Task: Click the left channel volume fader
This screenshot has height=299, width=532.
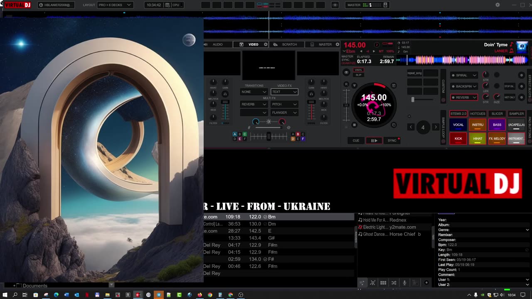Action: (225, 103)
